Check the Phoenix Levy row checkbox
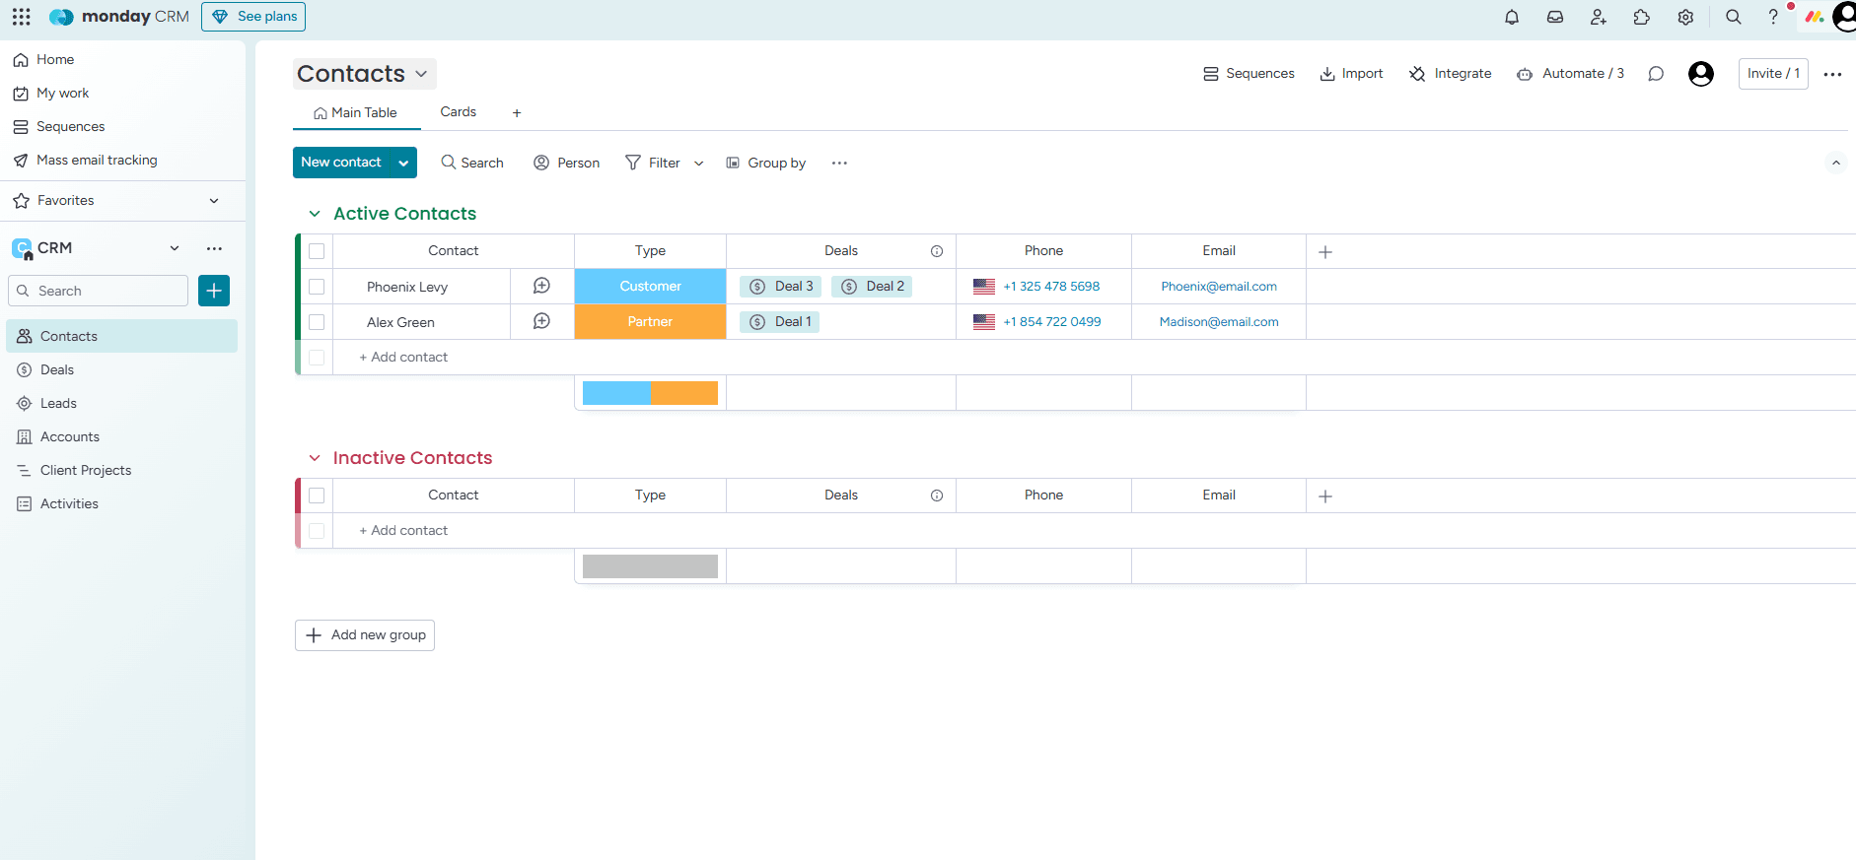 pos(317,287)
